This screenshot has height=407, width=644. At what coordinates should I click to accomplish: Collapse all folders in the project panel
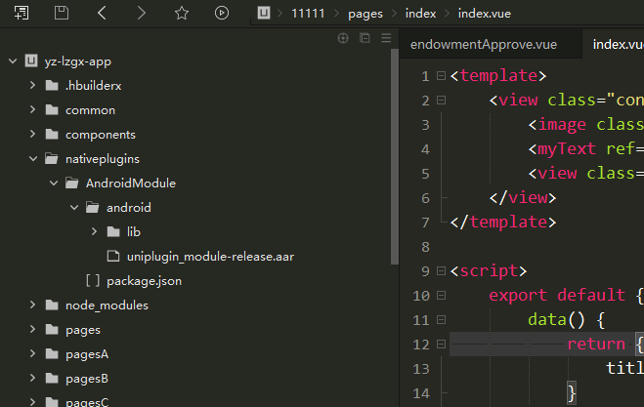pyautogui.click(x=365, y=38)
